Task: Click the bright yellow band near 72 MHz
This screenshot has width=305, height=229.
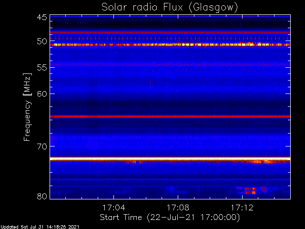Action: 170,159
